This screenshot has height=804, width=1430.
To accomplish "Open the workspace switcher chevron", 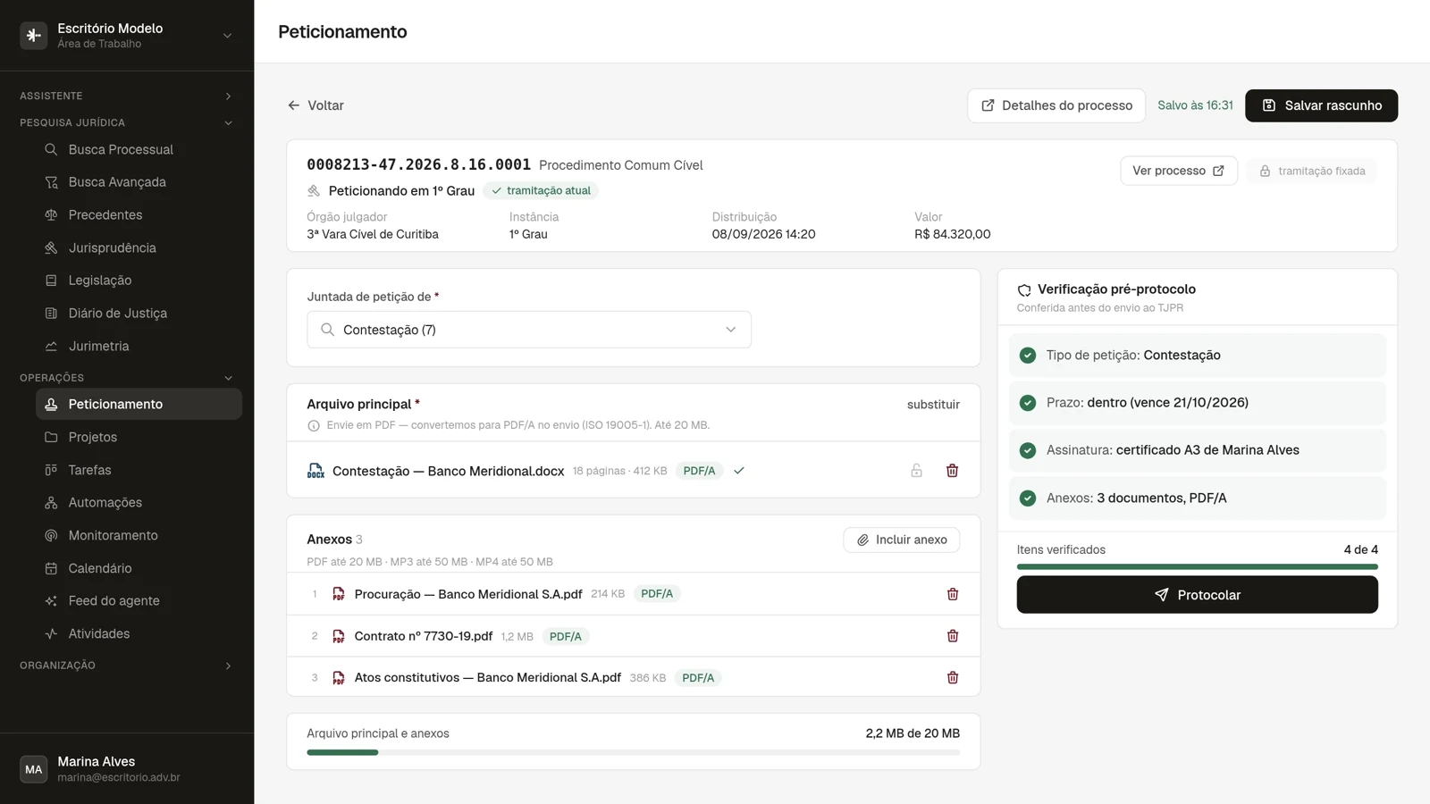I will click(x=227, y=36).
